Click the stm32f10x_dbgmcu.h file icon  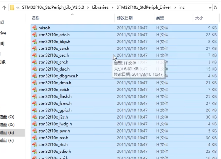(34, 76)
